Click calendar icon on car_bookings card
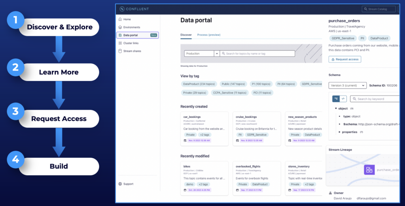 tap(185, 140)
